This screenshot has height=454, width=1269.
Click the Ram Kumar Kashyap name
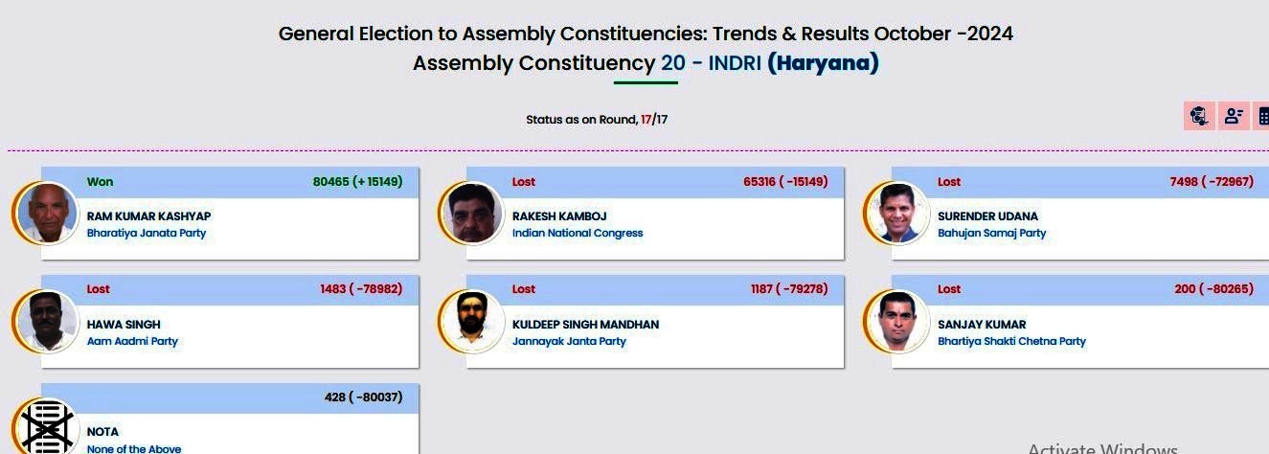click(148, 216)
